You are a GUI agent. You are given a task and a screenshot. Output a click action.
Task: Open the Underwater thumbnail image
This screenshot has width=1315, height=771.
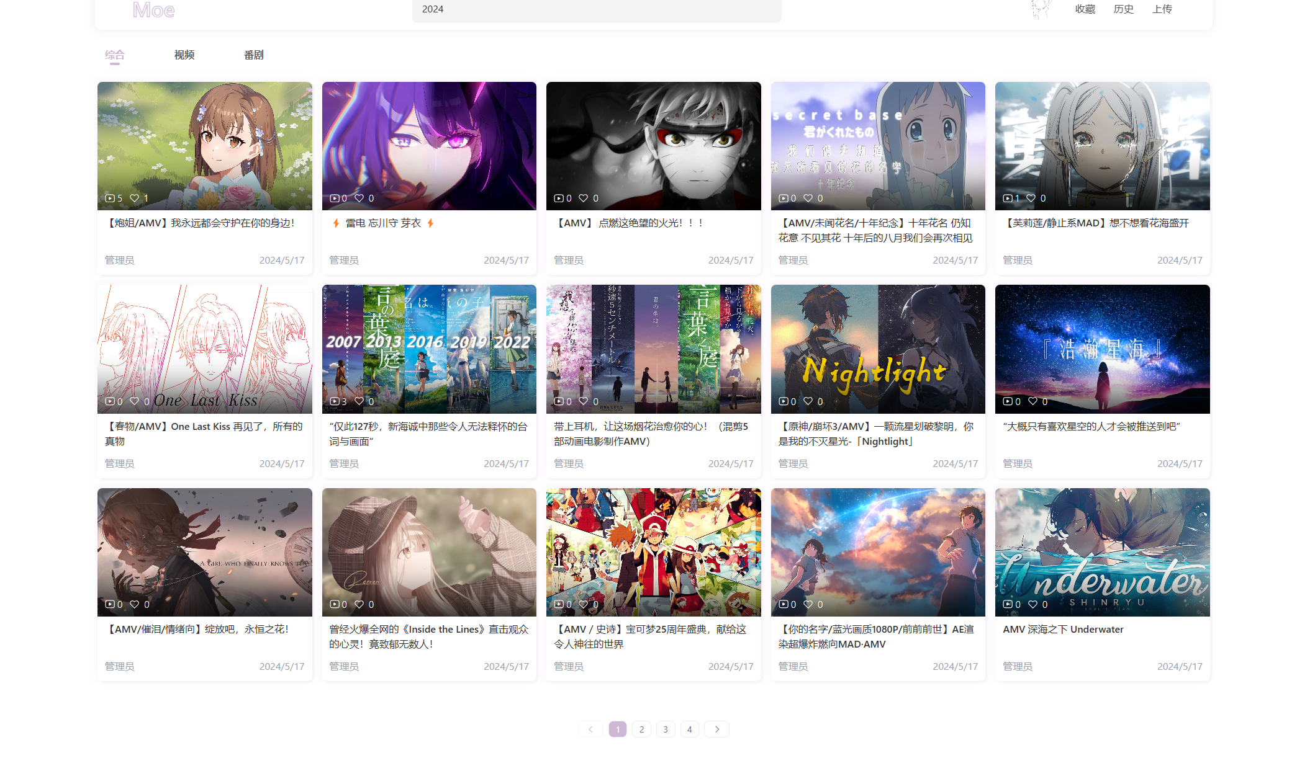click(x=1103, y=552)
